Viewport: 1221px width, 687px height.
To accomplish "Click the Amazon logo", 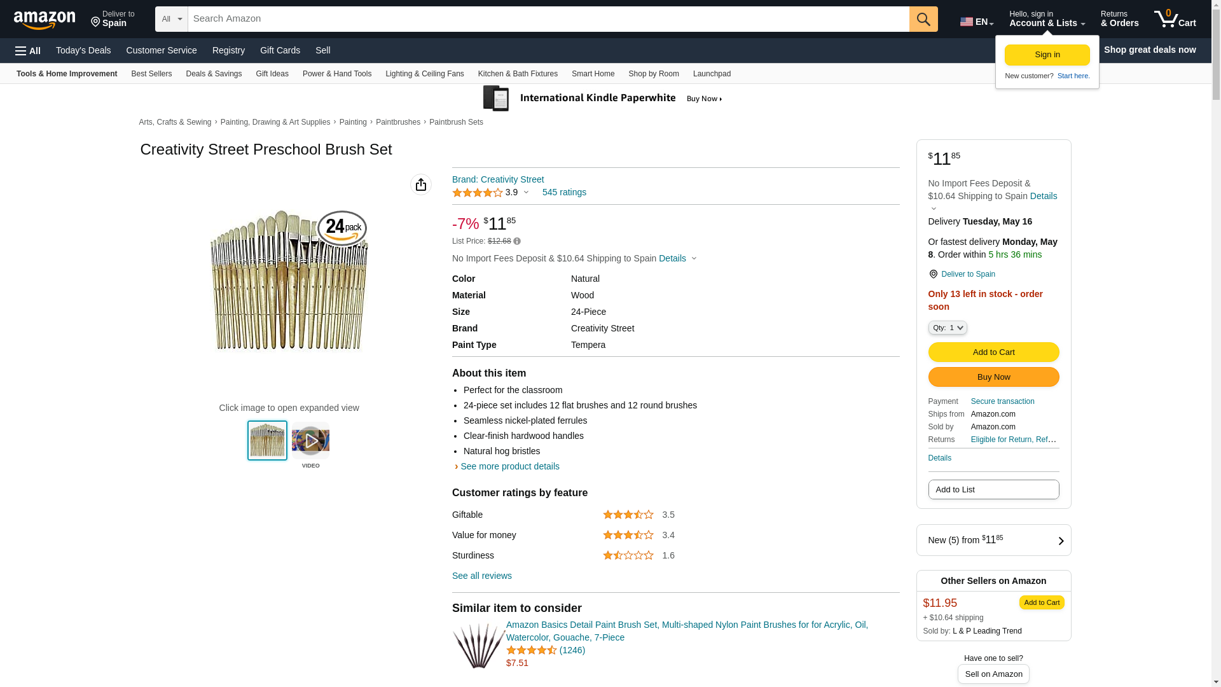I will click(45, 20).
